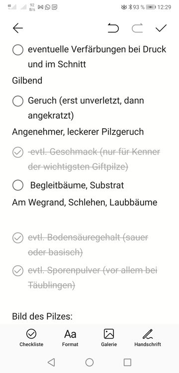The height and width of the screenshot is (373, 179).
Task: Uncheck the 'evtl. Sporenpulver' item
Action: pyautogui.click(x=18, y=271)
